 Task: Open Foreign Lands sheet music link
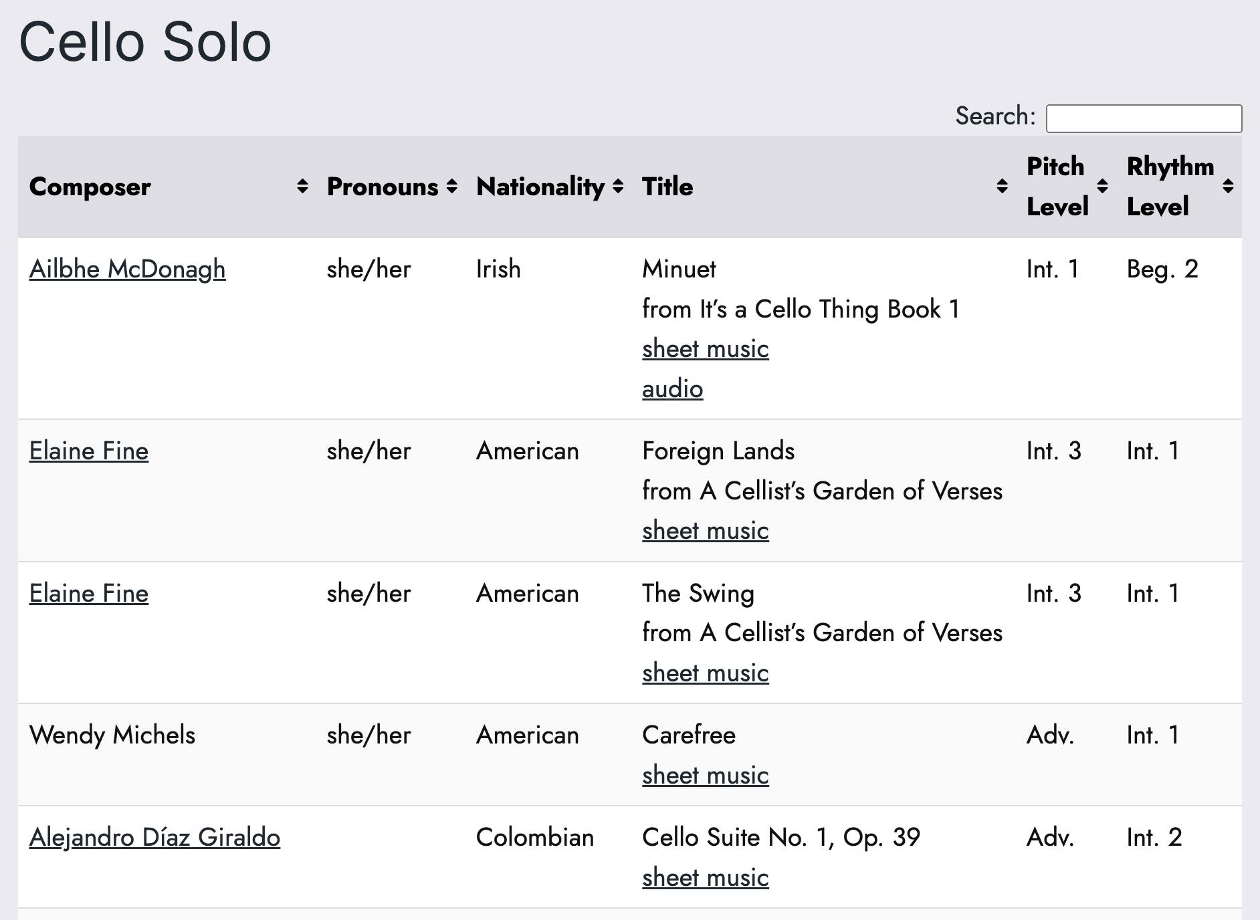[x=706, y=531]
